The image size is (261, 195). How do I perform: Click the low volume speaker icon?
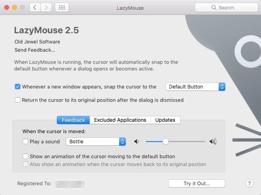[136, 142]
